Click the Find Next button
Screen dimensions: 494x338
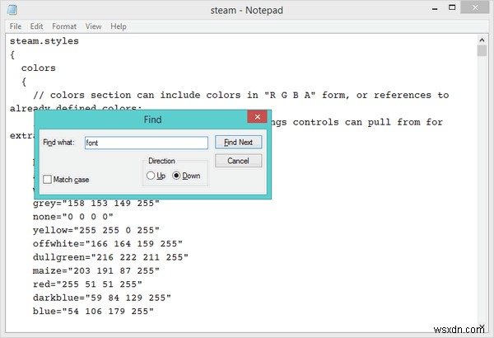[238, 143]
